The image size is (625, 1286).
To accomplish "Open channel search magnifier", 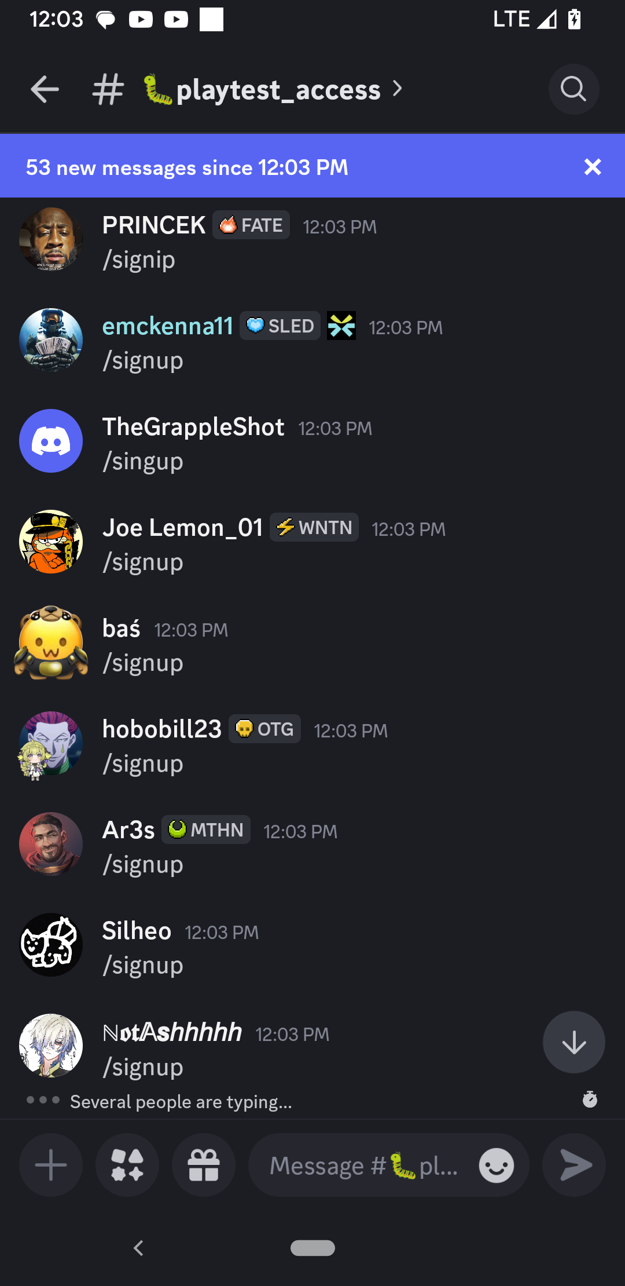I will point(573,89).
